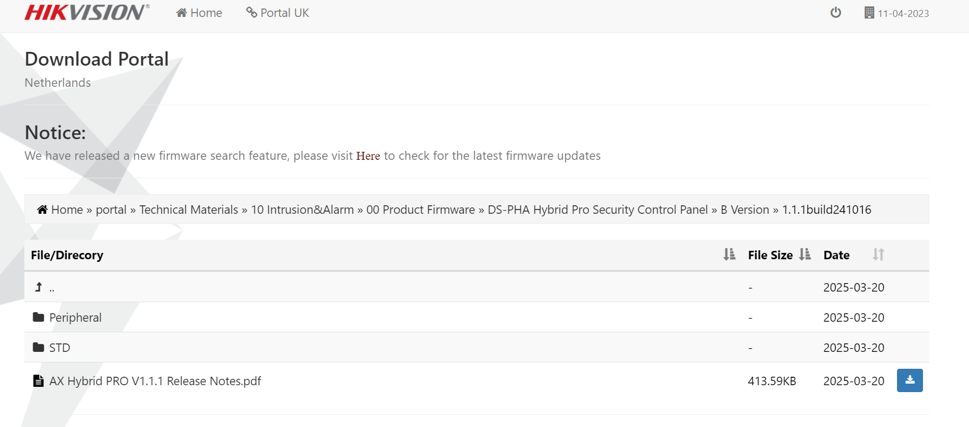This screenshot has width=969, height=427.
Task: Click the up-arrow parent directory icon
Action: pyautogui.click(x=39, y=287)
